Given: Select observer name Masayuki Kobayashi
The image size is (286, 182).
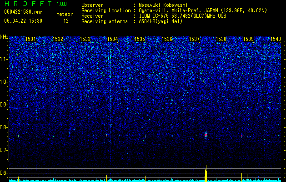Looking at the screenshot, I should (x=163, y=5).
